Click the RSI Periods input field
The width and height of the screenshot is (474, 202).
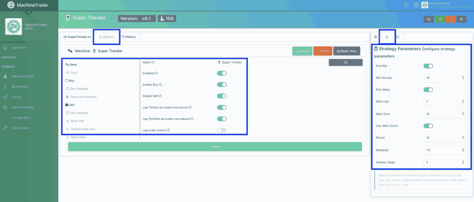click(446, 78)
